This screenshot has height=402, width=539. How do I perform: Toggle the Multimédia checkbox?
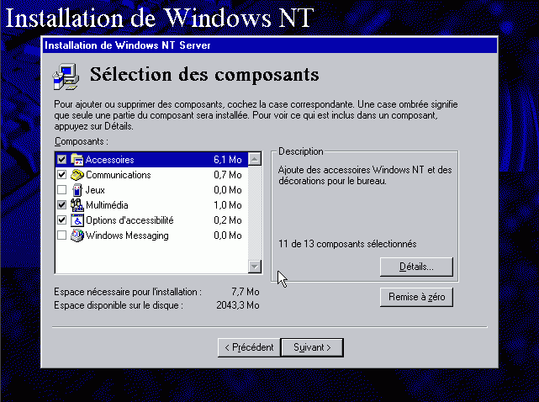tap(62, 205)
